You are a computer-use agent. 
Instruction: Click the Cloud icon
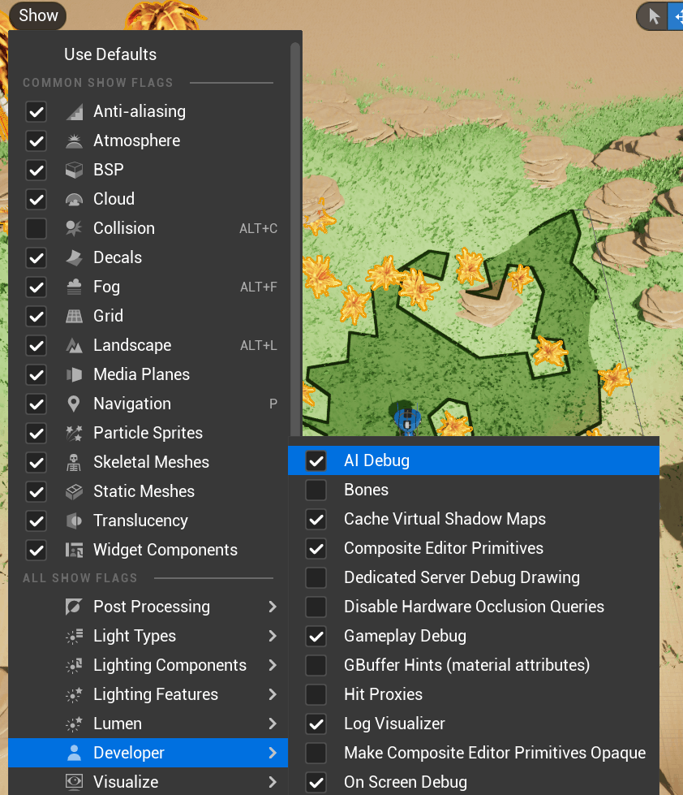75,199
